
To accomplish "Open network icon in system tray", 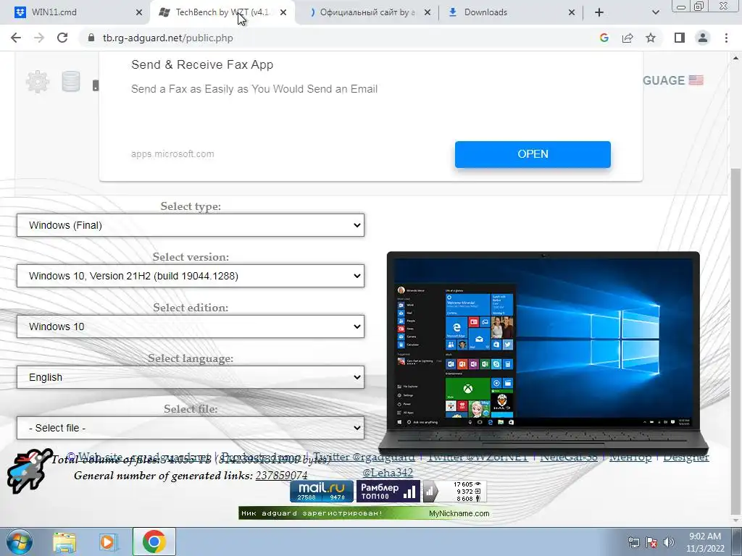I will pos(633,542).
